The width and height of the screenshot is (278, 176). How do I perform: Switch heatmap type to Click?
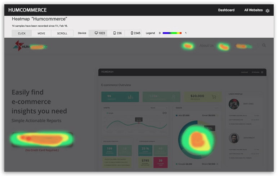(x=22, y=33)
